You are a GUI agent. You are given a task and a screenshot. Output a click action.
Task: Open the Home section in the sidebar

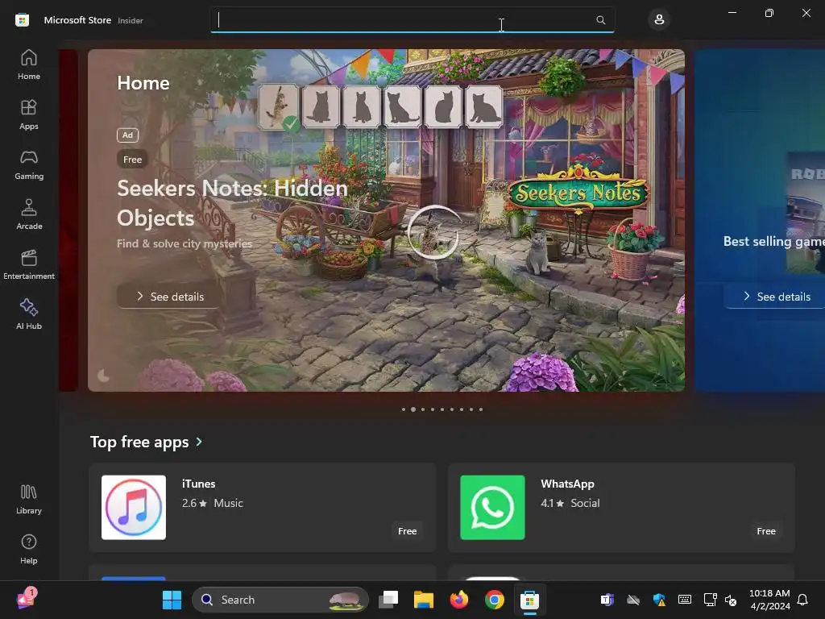tap(29, 64)
